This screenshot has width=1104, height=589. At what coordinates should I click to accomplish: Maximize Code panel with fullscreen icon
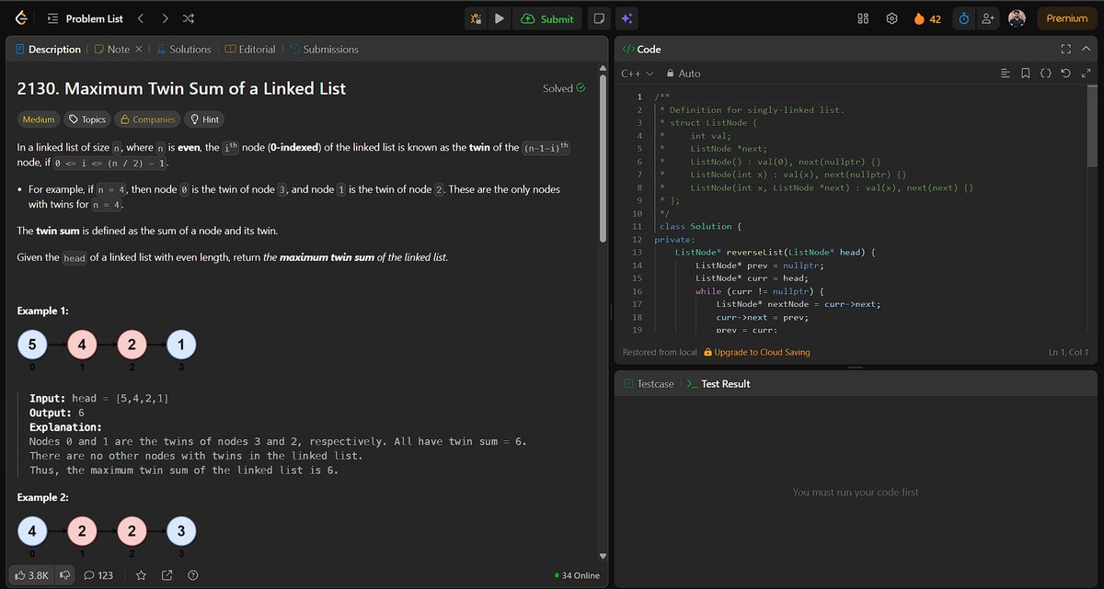click(x=1065, y=50)
